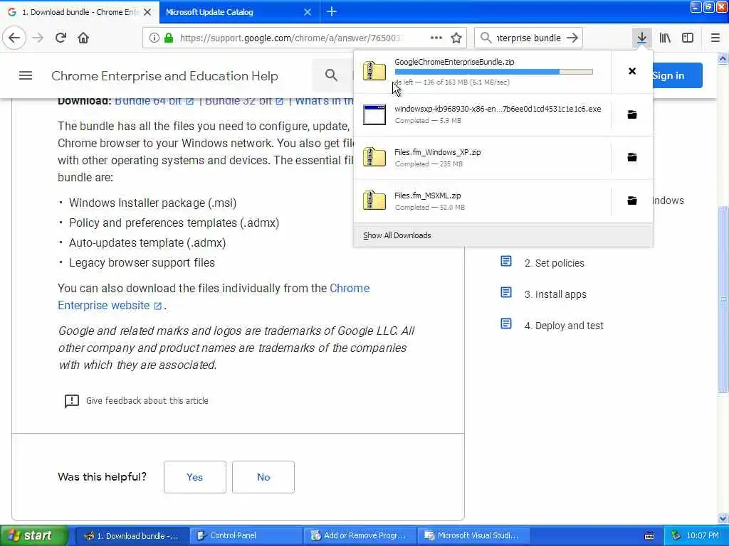
Task: Cancel the GoogleChromeEnterpriseBundle.zip download
Action: pyautogui.click(x=632, y=71)
